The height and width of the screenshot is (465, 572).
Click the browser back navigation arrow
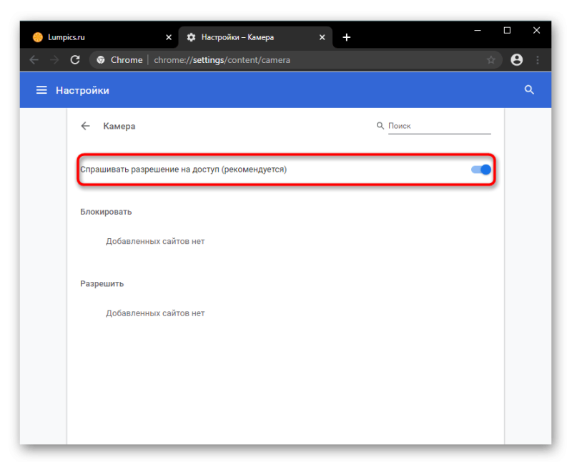(34, 60)
